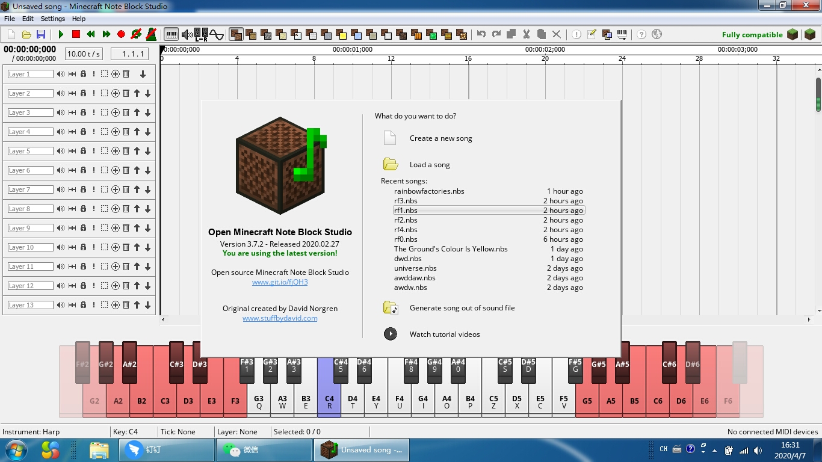Click Layer 4 select-all dashed square icon
Image resolution: width=822 pixels, height=462 pixels.
point(104,132)
